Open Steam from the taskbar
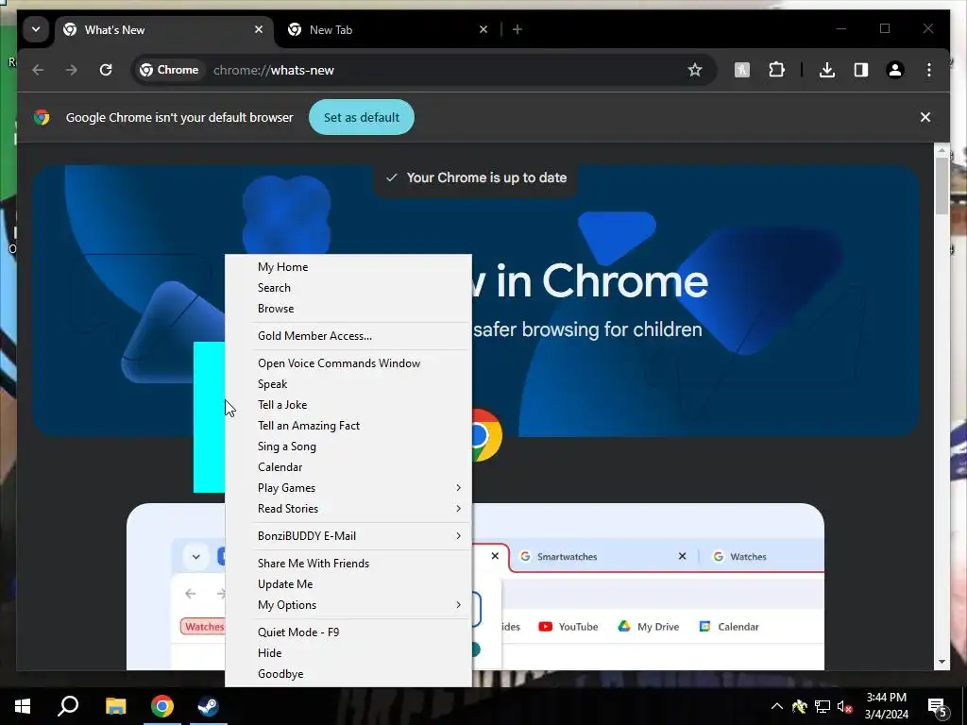967x725 pixels. (x=209, y=706)
